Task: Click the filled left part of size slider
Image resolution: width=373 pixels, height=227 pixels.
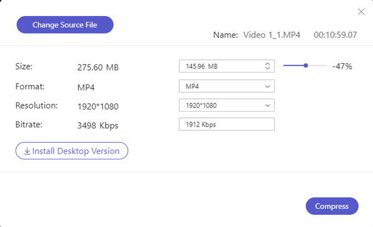Action: 293,65
